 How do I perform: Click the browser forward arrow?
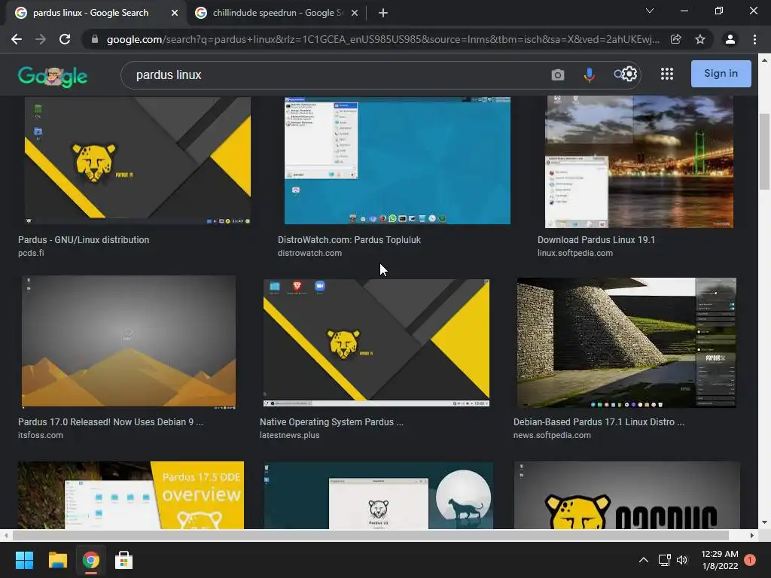click(x=41, y=39)
